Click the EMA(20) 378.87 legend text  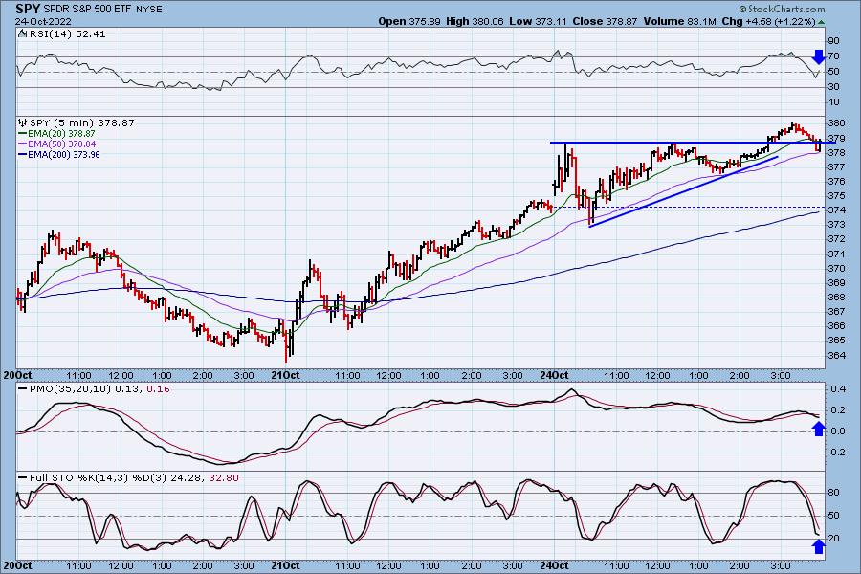tap(61, 134)
